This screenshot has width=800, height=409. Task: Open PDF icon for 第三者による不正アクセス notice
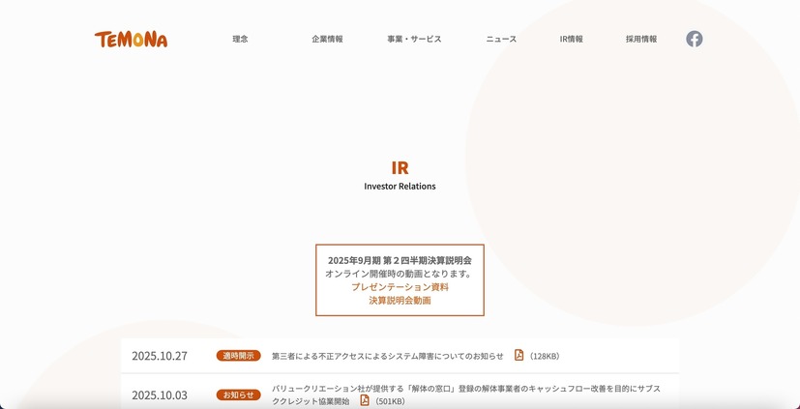coord(519,355)
